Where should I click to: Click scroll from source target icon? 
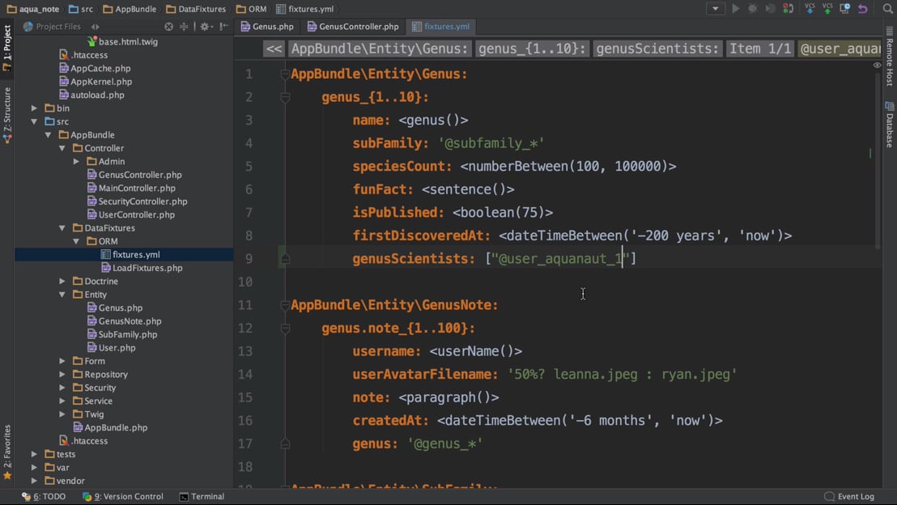point(168,27)
